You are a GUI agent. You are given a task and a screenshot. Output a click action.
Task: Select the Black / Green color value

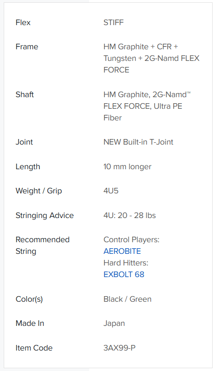[127, 299]
